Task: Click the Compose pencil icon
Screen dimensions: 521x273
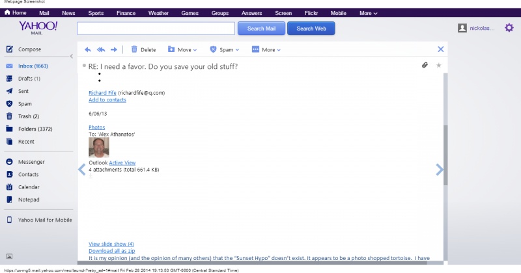Action: pyautogui.click(x=9, y=49)
